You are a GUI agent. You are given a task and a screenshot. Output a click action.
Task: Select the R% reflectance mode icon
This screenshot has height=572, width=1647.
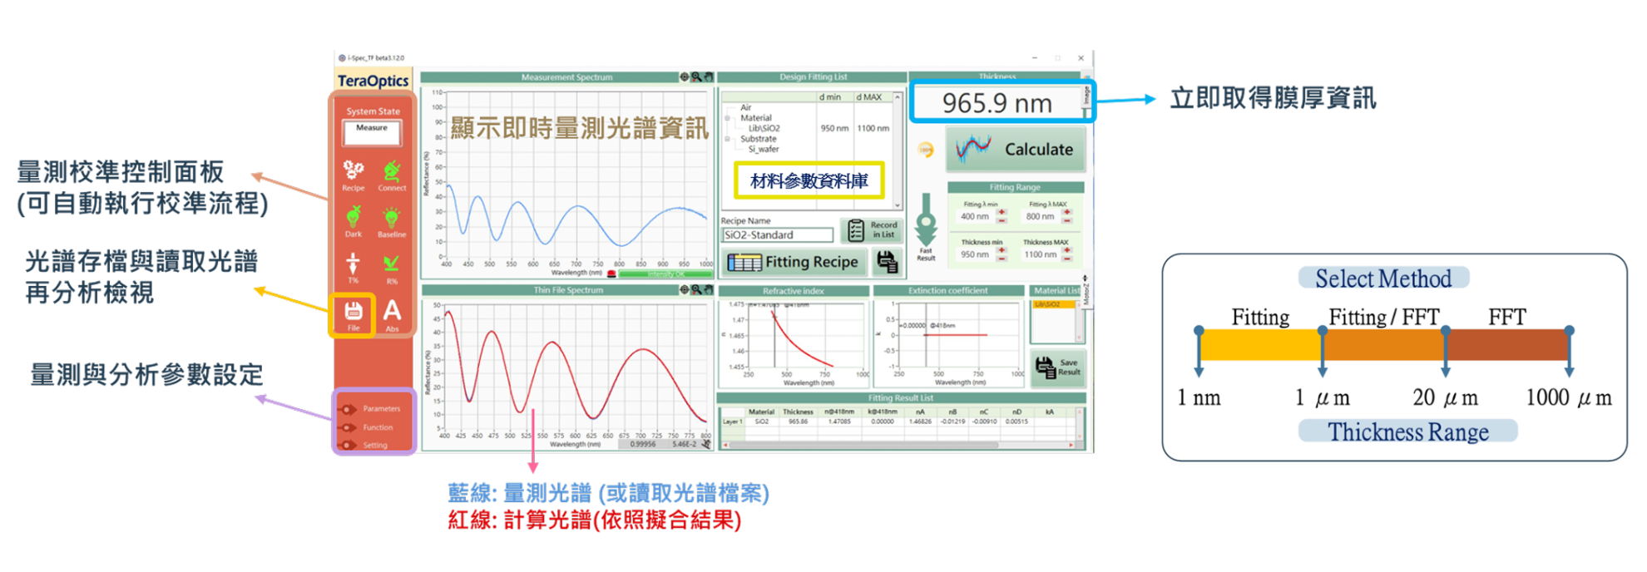[391, 264]
